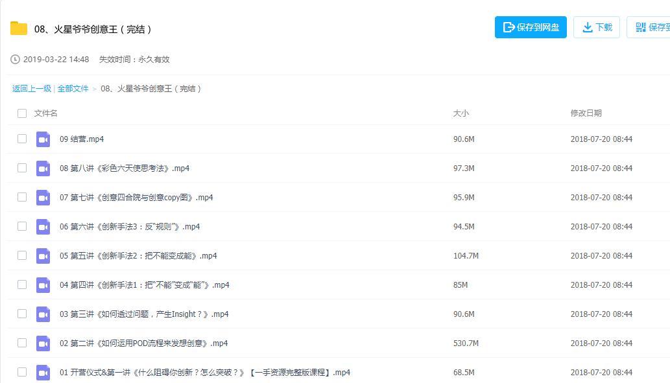Click video icon for 09 结营.mp4
Image resolution: width=670 pixels, height=383 pixels.
43,139
